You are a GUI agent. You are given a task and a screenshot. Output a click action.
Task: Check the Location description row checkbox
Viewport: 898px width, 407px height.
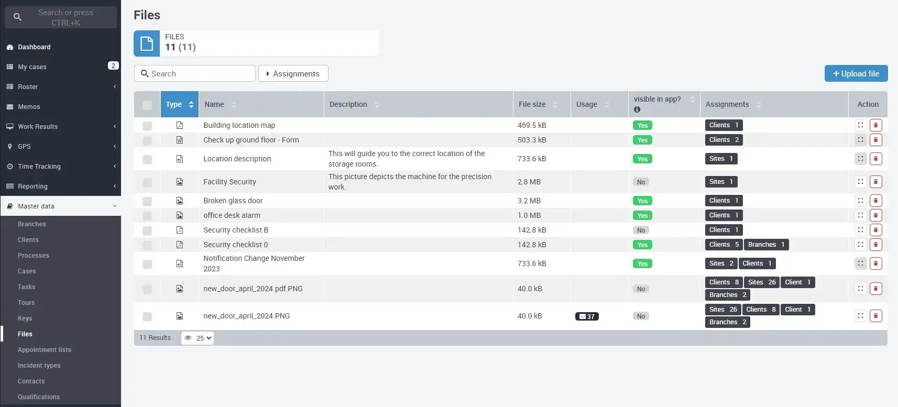click(x=147, y=159)
